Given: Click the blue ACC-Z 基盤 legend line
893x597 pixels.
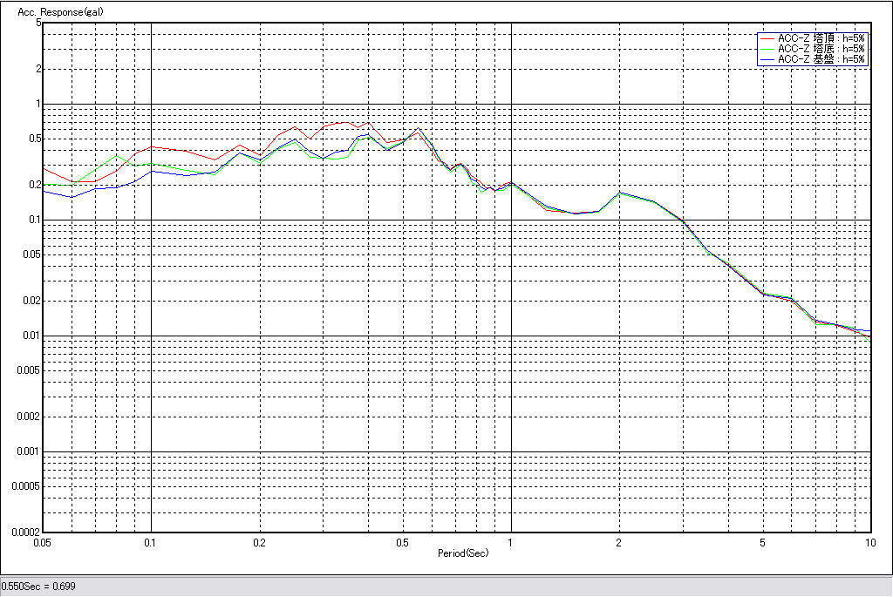Looking at the screenshot, I should 767,59.
